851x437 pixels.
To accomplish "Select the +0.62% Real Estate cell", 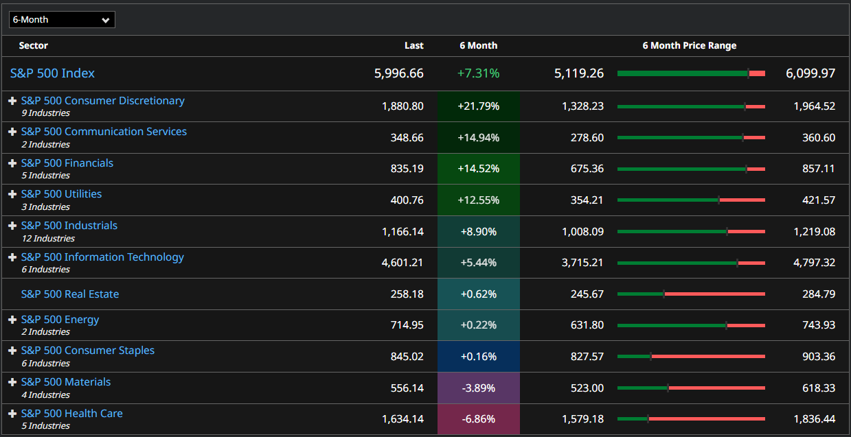I will (479, 294).
